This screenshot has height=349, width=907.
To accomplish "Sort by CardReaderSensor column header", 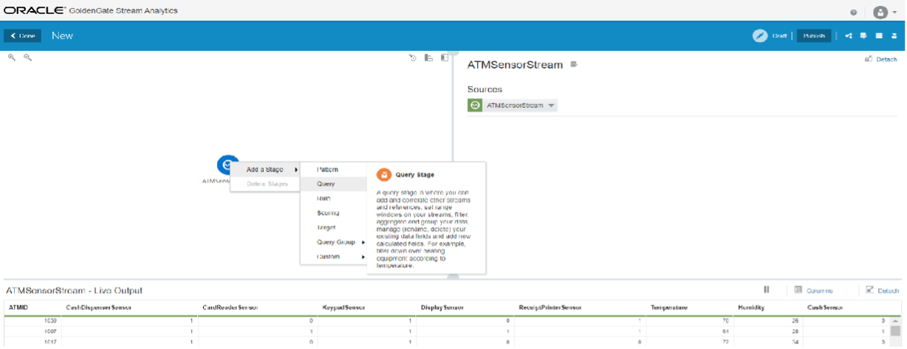I will click(x=232, y=307).
